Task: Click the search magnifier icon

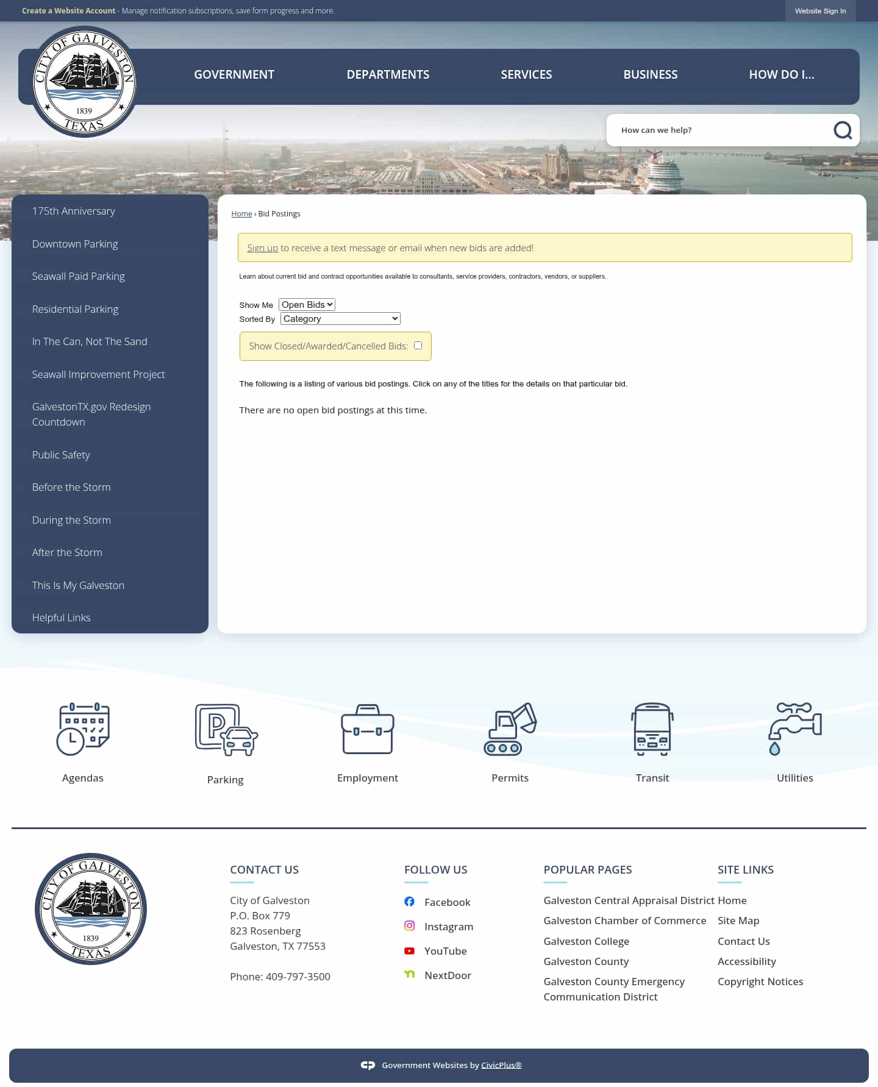Action: click(x=843, y=130)
